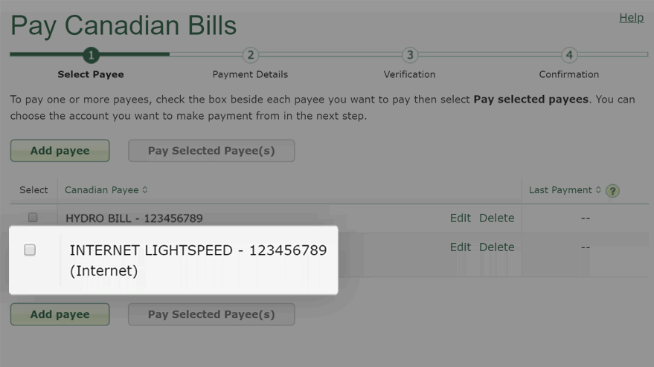Open the Help link
The width and height of the screenshot is (654, 367).
632,18
